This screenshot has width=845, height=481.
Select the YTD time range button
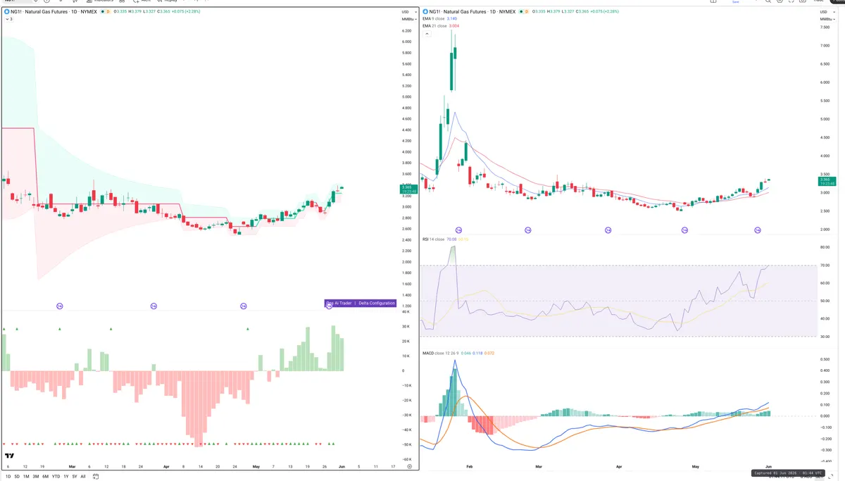click(x=56, y=477)
